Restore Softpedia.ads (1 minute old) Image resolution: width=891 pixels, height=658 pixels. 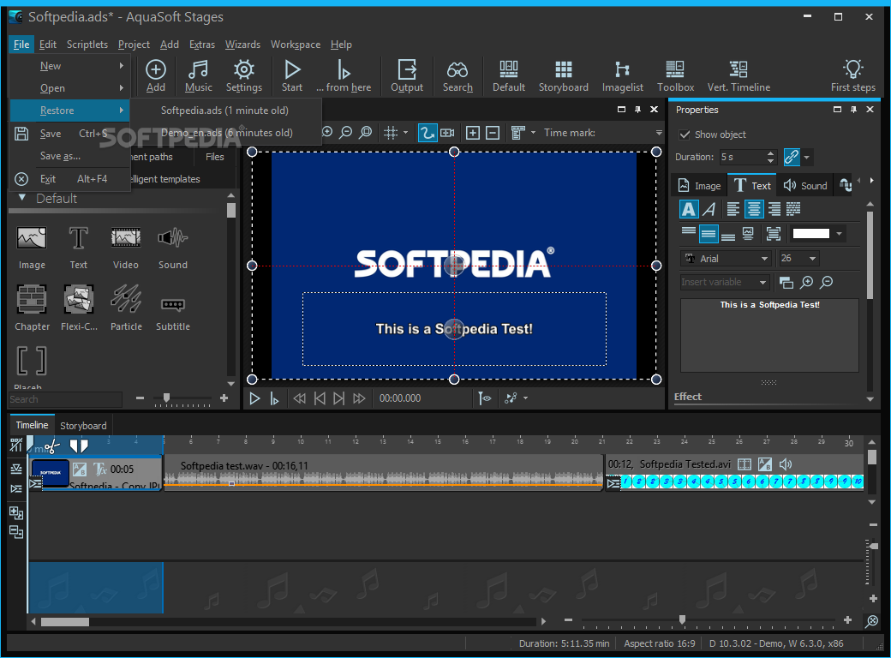point(224,111)
